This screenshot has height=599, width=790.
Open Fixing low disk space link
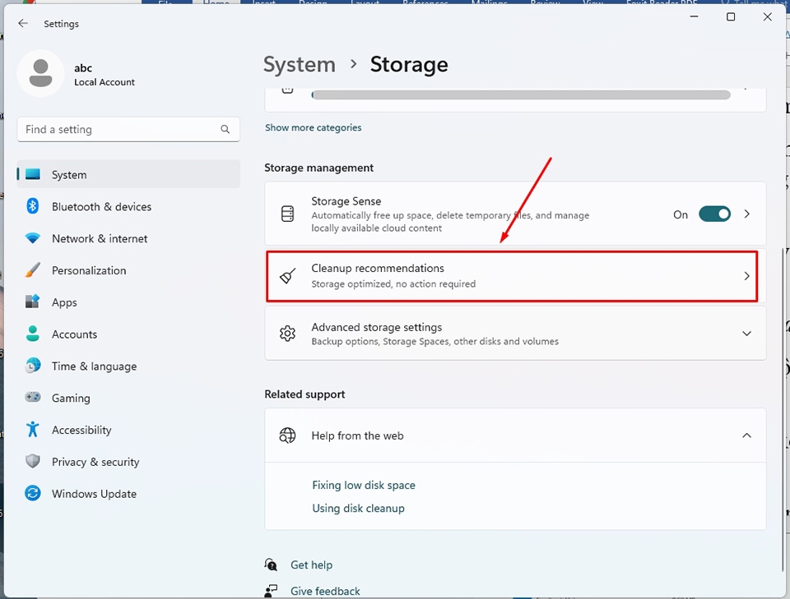363,485
